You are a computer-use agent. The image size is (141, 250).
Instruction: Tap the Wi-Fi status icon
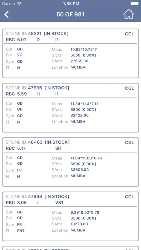point(19,3)
